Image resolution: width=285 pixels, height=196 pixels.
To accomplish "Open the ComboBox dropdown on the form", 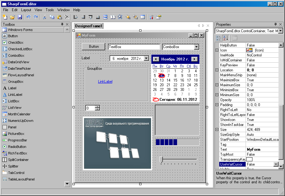I will (196, 47).
